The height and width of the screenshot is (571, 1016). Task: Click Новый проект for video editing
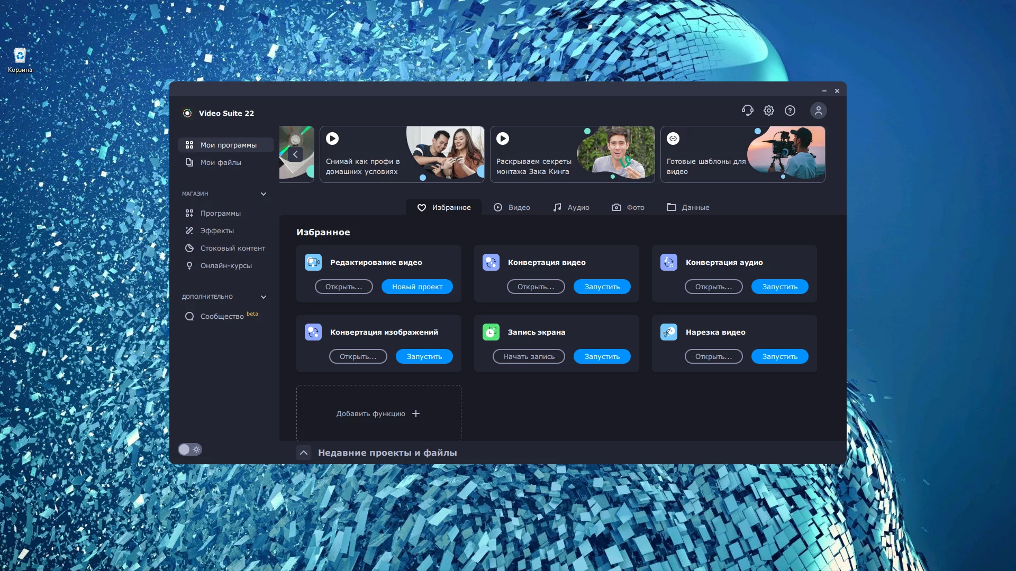pyautogui.click(x=418, y=287)
